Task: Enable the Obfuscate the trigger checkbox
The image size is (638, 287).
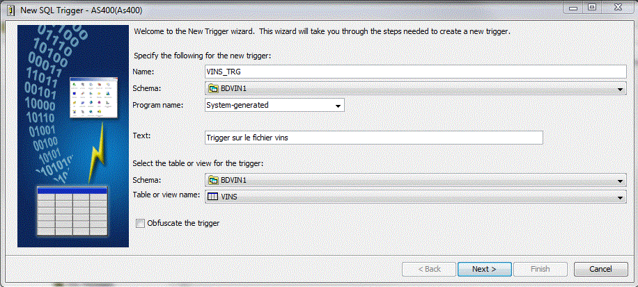Action: point(140,223)
